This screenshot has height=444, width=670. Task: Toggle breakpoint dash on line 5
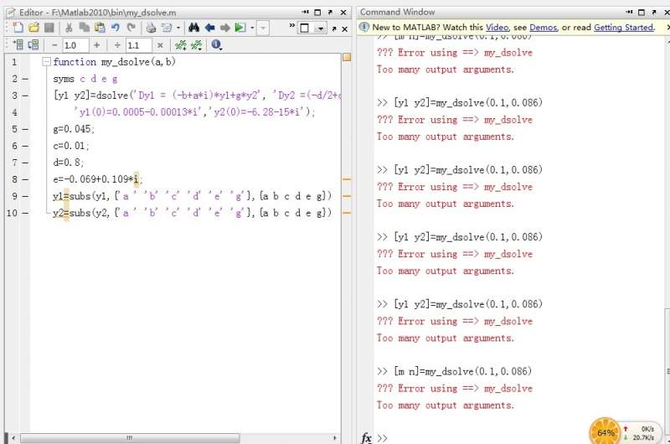[x=25, y=129]
